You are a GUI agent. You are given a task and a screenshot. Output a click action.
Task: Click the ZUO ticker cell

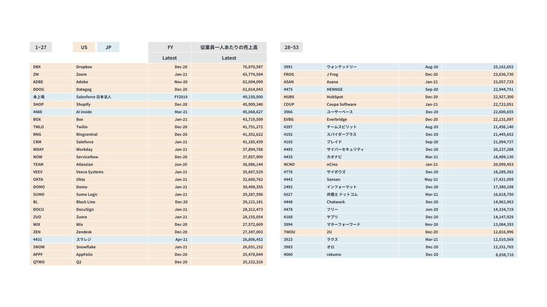pyautogui.click(x=51, y=217)
